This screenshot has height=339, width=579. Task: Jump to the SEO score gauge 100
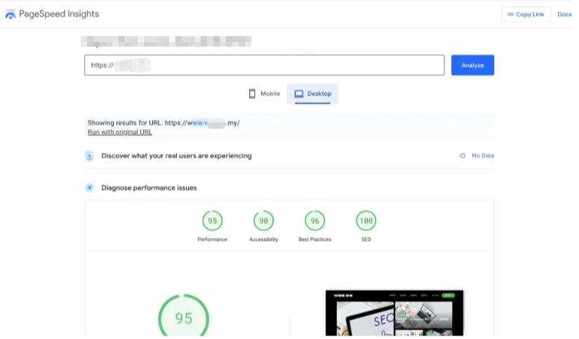(366, 220)
